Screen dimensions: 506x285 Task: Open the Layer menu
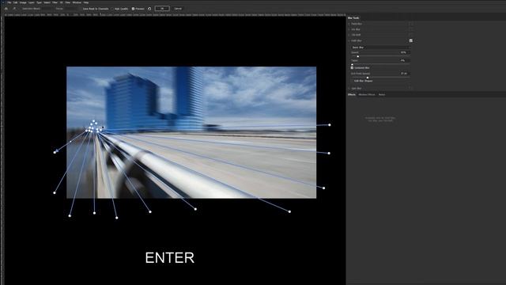[x=32, y=2]
